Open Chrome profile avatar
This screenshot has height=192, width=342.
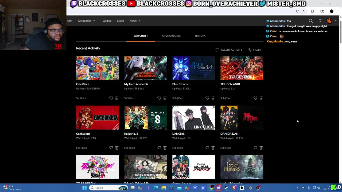(332, 11)
